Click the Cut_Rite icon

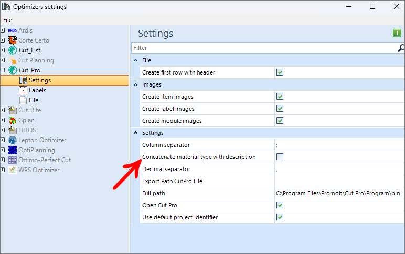point(13,110)
